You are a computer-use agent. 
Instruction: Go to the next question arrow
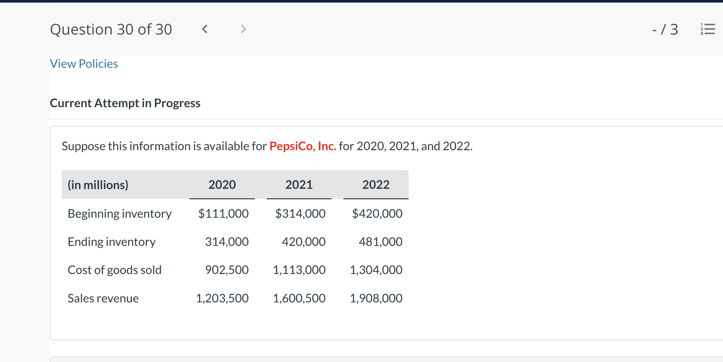coord(243,29)
